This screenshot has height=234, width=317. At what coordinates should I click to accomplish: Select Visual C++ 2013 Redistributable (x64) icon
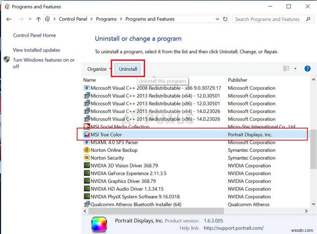tap(87, 96)
